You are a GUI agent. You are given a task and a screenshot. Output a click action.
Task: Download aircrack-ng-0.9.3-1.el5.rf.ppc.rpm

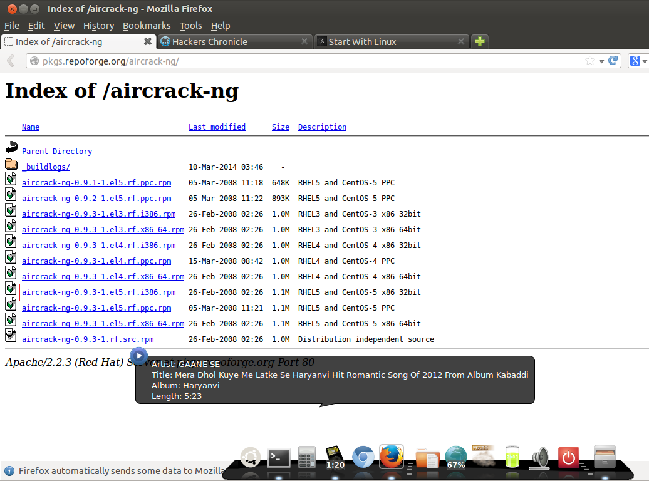coord(96,308)
